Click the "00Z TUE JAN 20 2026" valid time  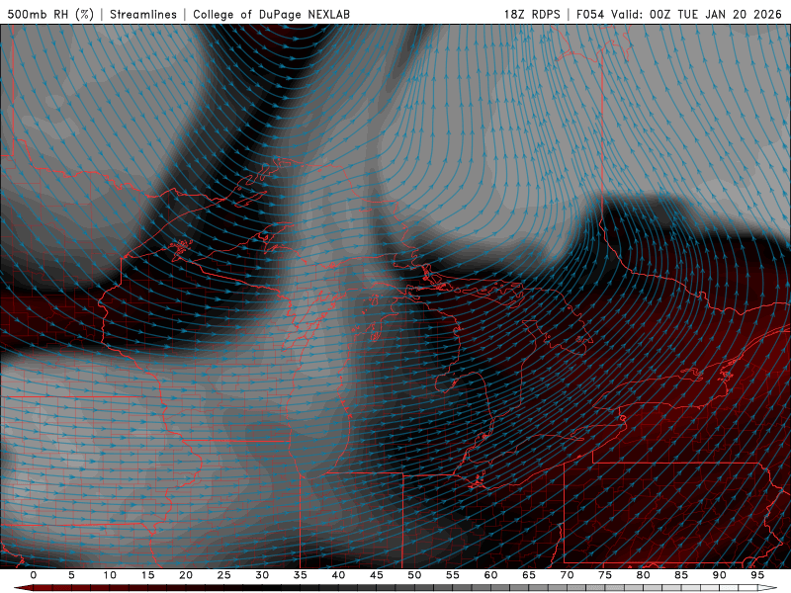click(715, 14)
